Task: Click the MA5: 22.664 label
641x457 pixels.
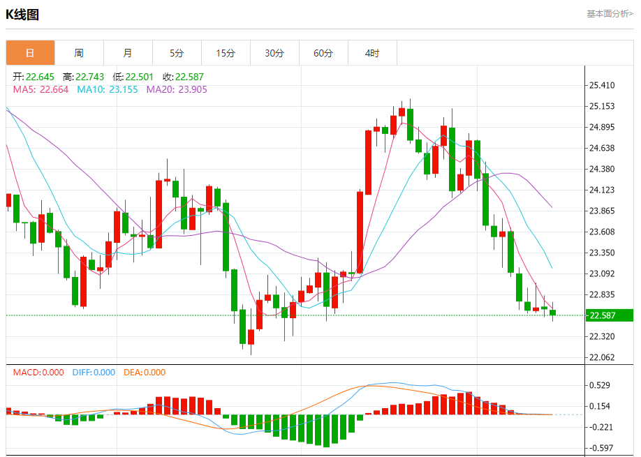Action: tap(41, 89)
